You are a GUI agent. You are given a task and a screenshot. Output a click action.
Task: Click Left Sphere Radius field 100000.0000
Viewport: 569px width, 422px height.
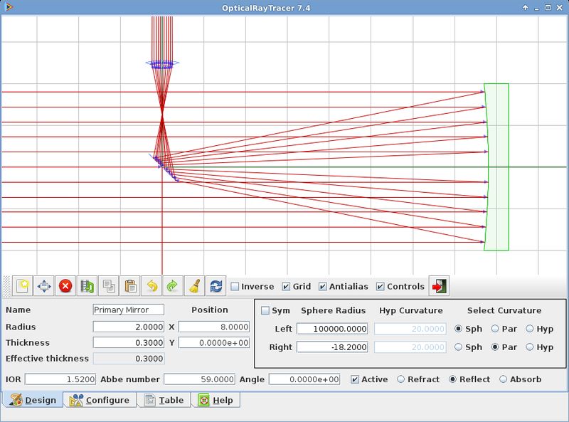(x=332, y=329)
